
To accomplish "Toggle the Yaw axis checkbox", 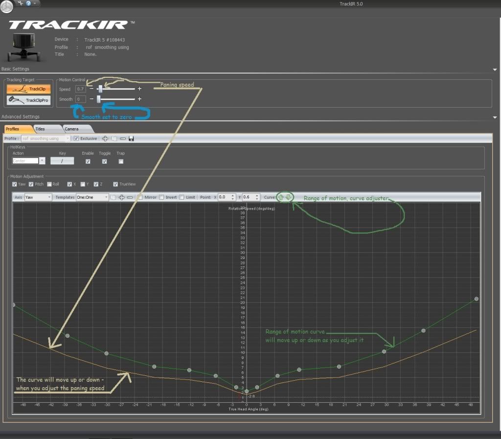I will [x=14, y=184].
